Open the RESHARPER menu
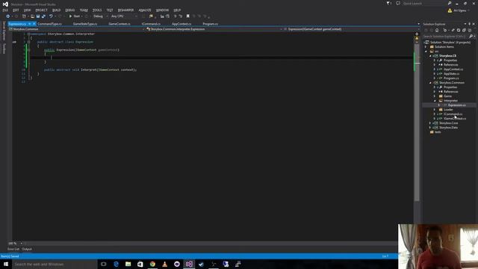The height and width of the screenshot is (269, 478). (125, 10)
